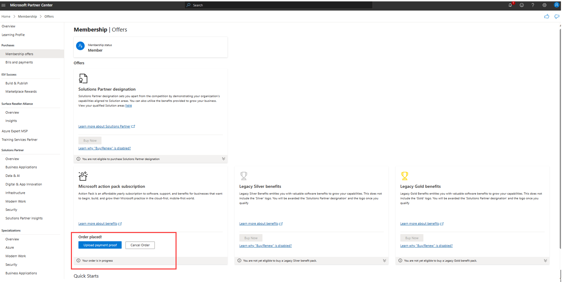
Task: Click the Membership status person icon
Action: pos(80,46)
